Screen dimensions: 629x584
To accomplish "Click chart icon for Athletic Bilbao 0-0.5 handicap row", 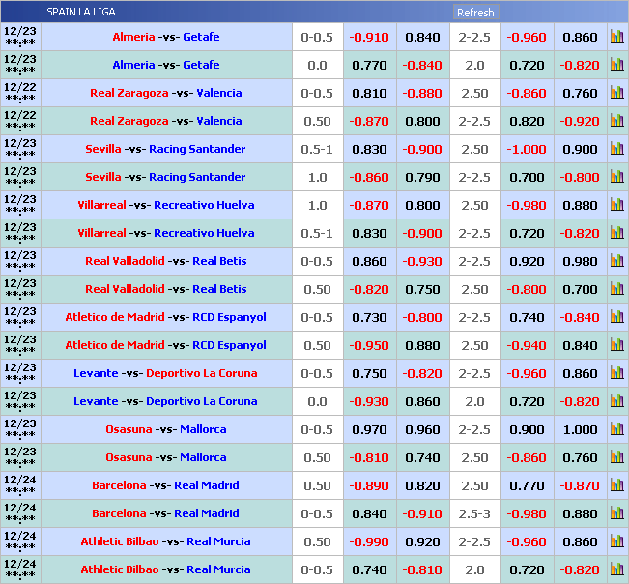I will 616,569.
